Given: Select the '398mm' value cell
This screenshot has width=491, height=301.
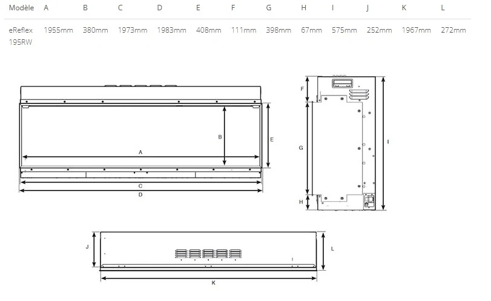Looking at the screenshot, I should 278,30.
